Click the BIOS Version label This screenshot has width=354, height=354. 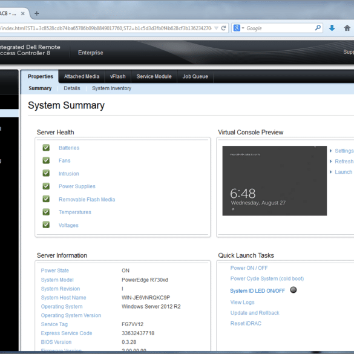56,342
